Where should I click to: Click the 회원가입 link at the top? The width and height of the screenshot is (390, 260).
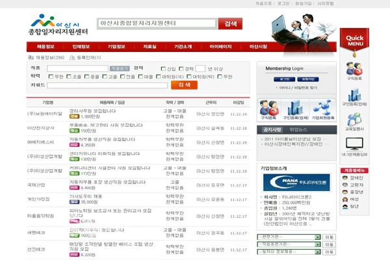coord(304,3)
